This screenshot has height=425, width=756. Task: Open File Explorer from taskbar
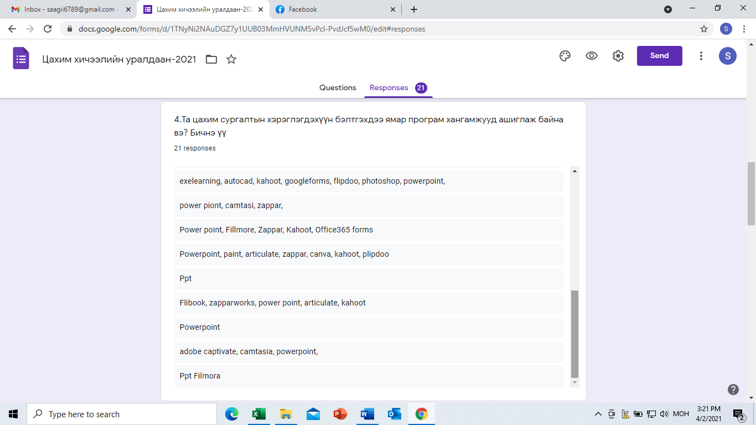coord(286,414)
